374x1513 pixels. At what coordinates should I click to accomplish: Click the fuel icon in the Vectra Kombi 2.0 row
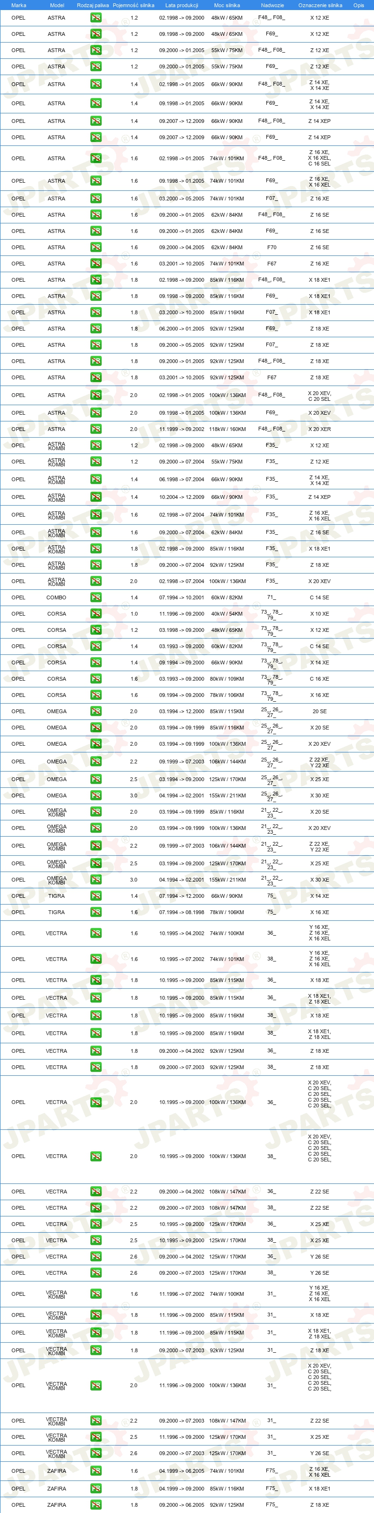coord(96,1385)
